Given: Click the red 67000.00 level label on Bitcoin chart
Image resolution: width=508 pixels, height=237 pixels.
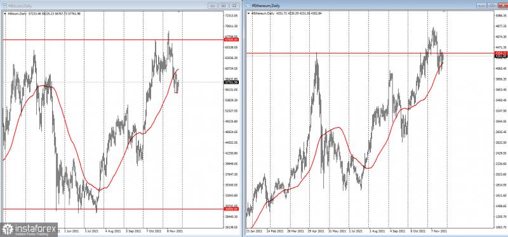Looking at the screenshot, I should tap(231, 39).
